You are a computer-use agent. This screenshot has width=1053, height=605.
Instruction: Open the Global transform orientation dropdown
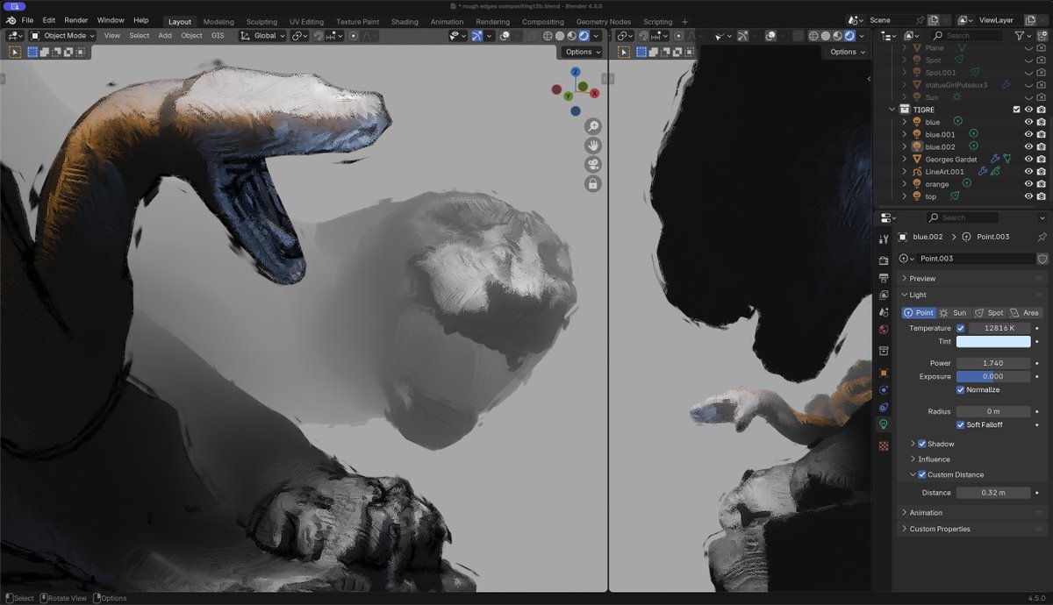(x=264, y=36)
